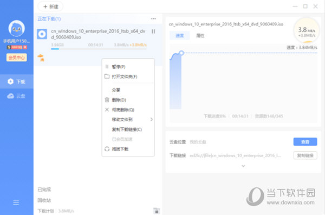Click the 手机用户150... username text
Screen dimensions: 325x215
[17, 41]
